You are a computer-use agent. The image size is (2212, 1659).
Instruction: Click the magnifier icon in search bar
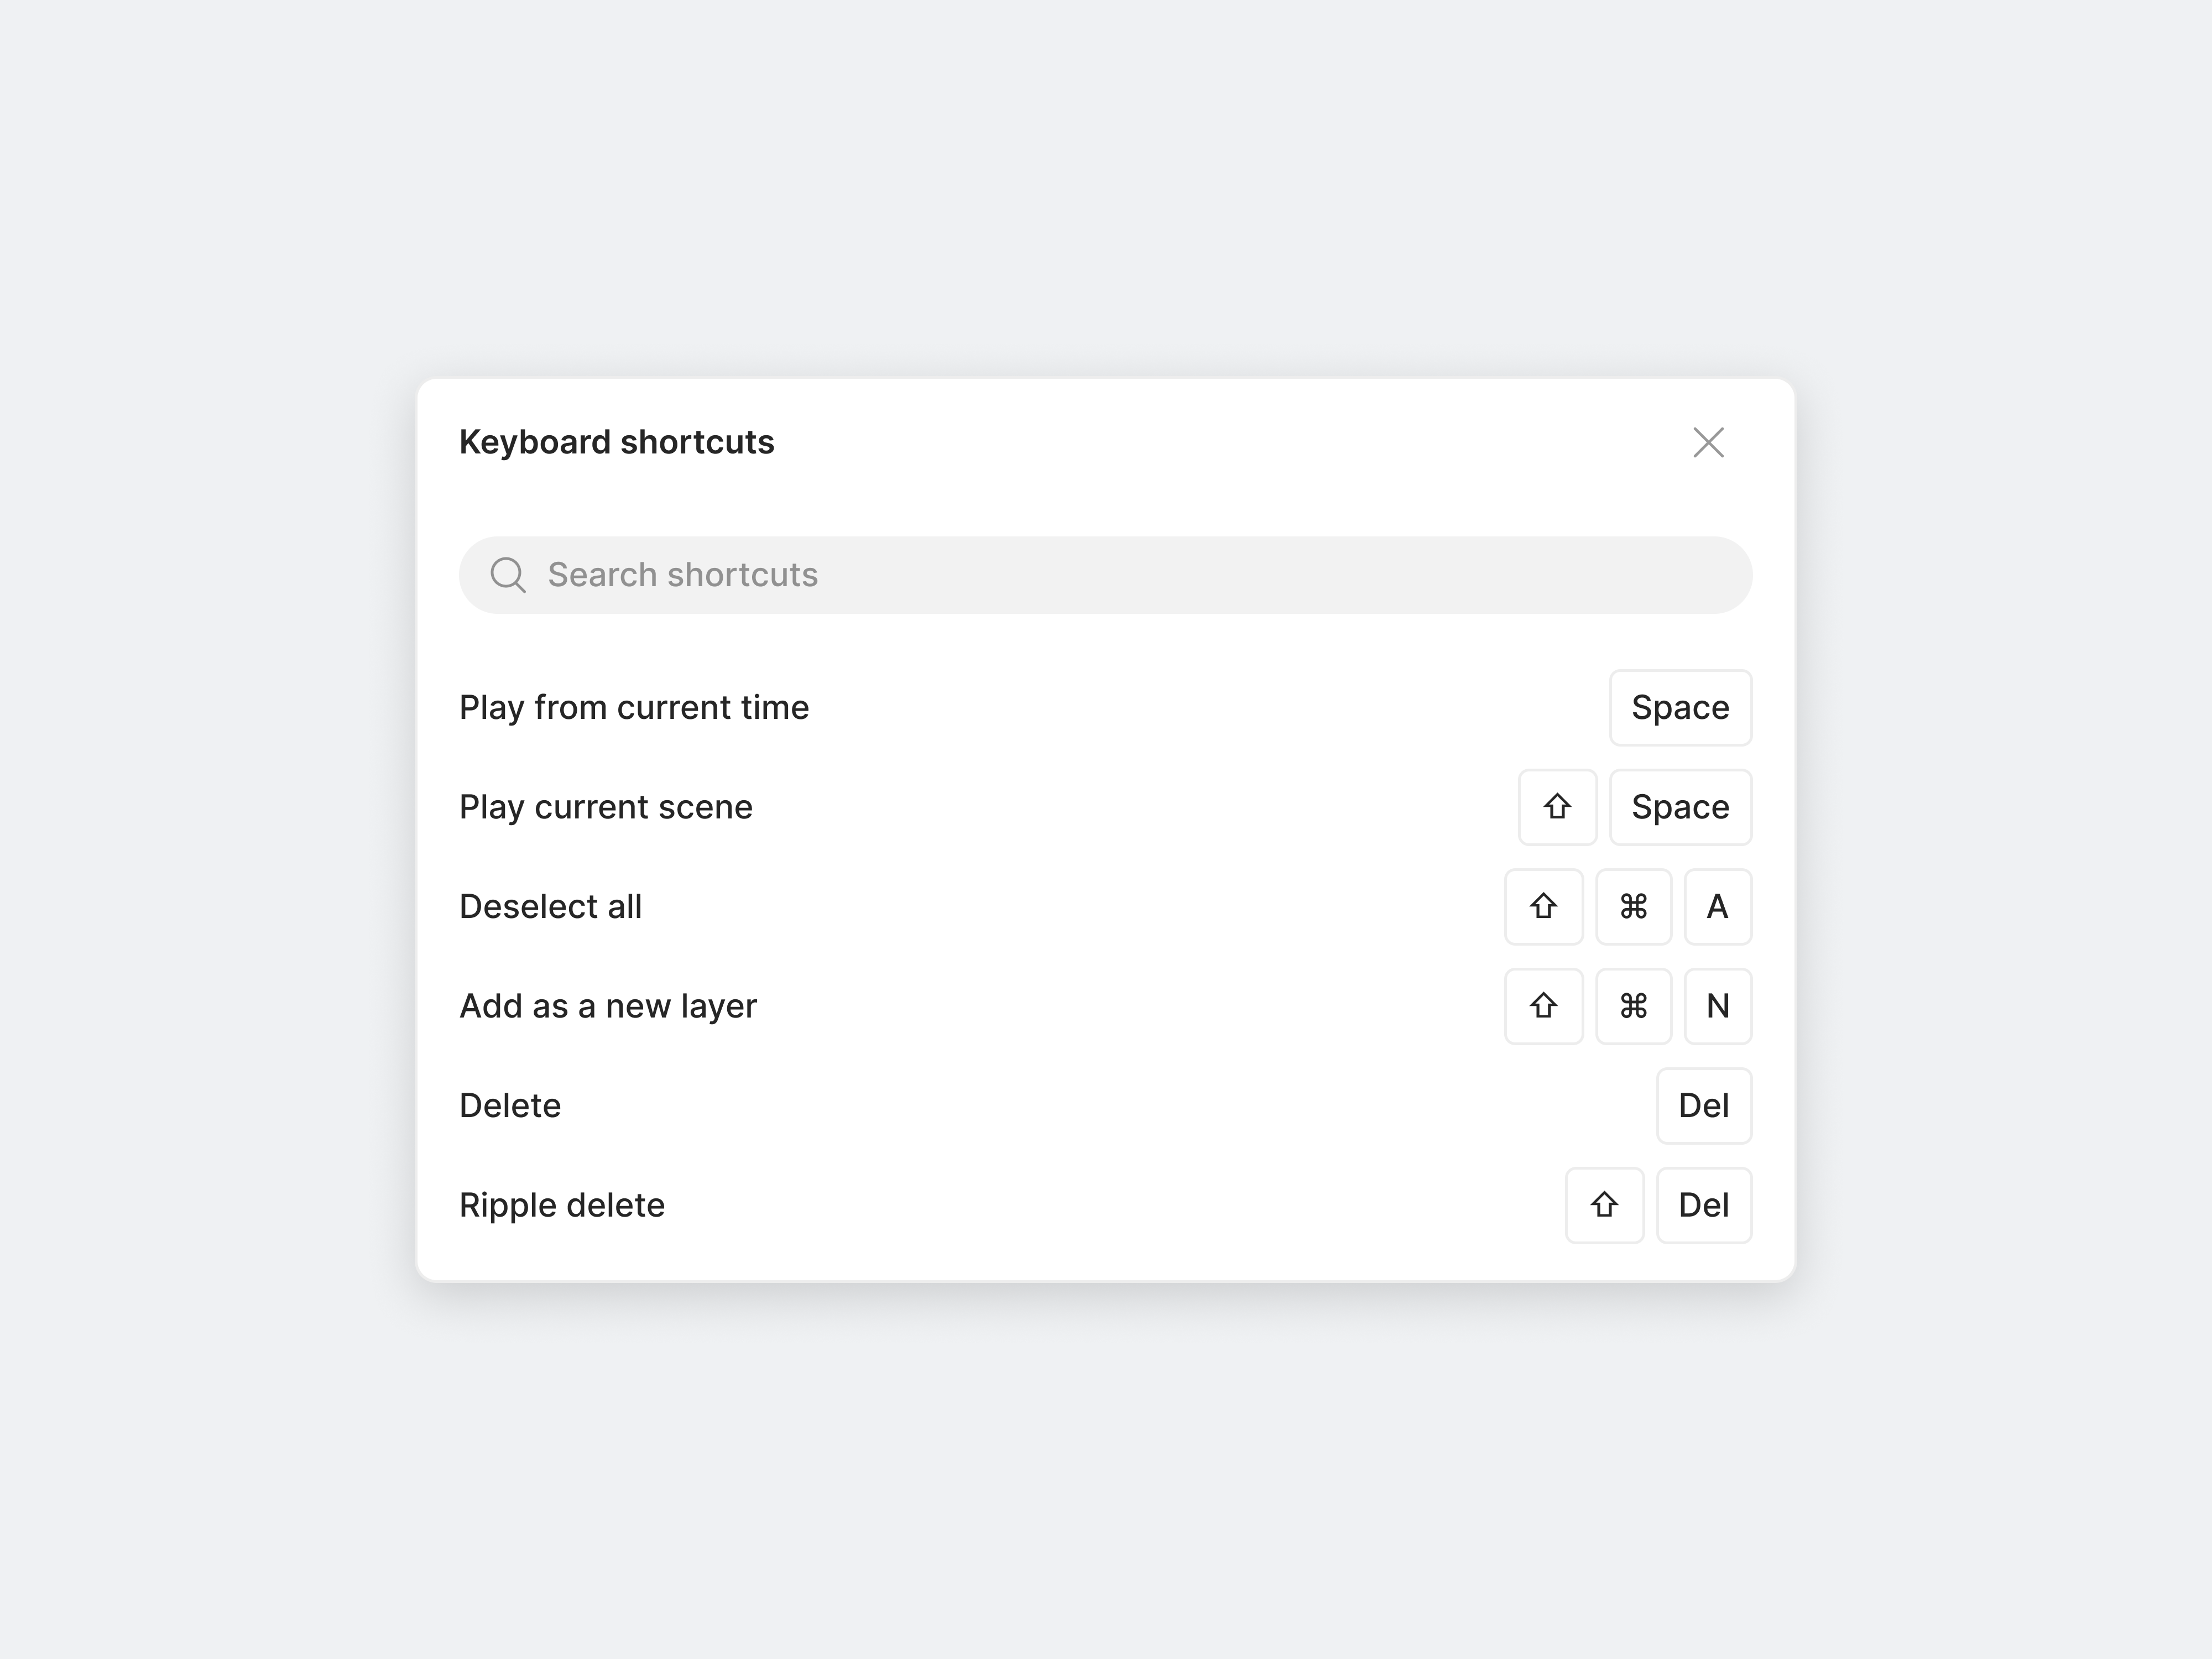coord(508,575)
